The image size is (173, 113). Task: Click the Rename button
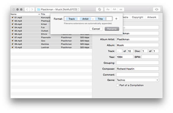pyautogui.click(x=112, y=29)
